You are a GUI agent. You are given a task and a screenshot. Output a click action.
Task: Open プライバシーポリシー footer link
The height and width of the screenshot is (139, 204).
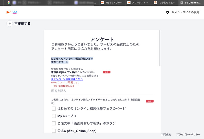click(x=188, y=135)
